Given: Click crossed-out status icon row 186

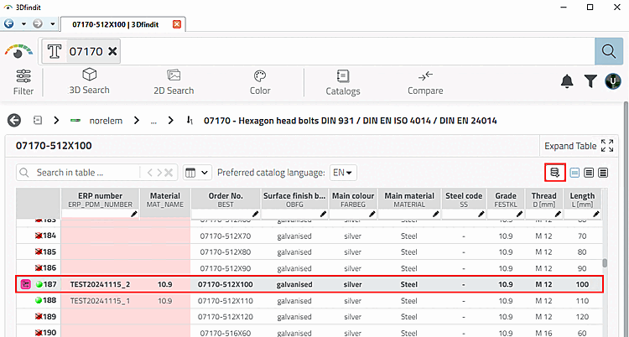Looking at the screenshot, I should click(x=39, y=267).
